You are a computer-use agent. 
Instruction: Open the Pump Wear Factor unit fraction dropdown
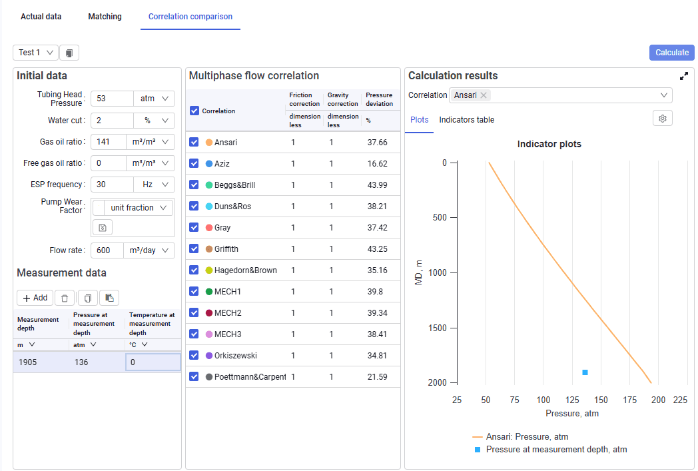pos(138,207)
